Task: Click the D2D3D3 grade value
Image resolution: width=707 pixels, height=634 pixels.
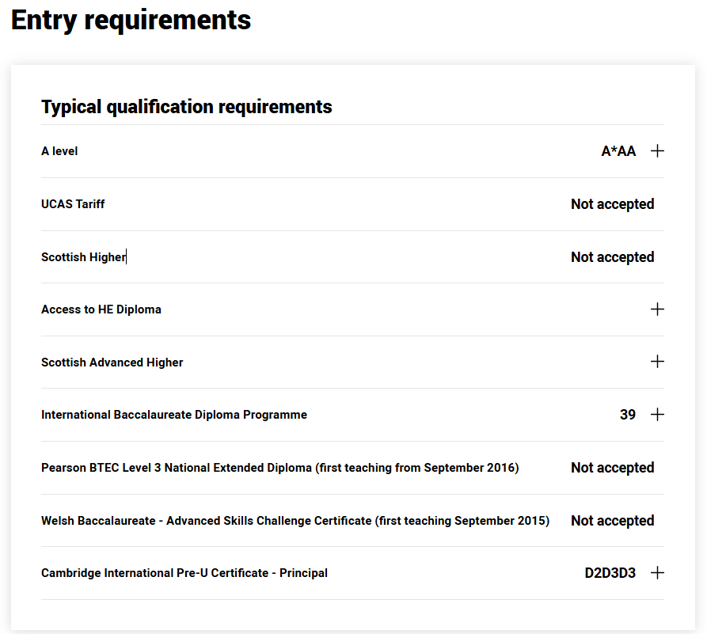Action: pos(610,573)
